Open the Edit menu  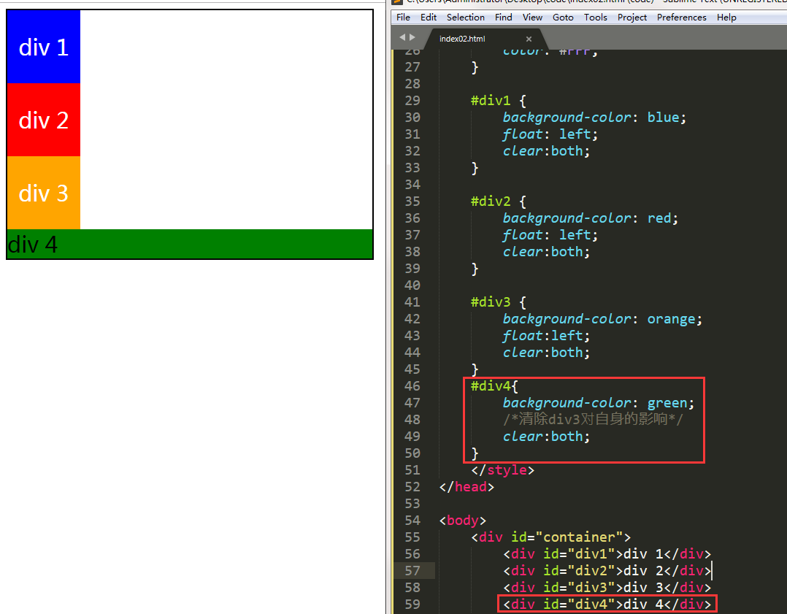pyautogui.click(x=428, y=17)
